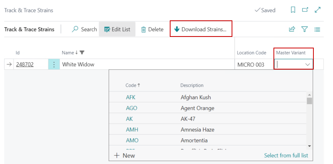Click the bookmark icon in header
Image resolution: width=333 pixels, height=164 pixels.
(x=293, y=10)
